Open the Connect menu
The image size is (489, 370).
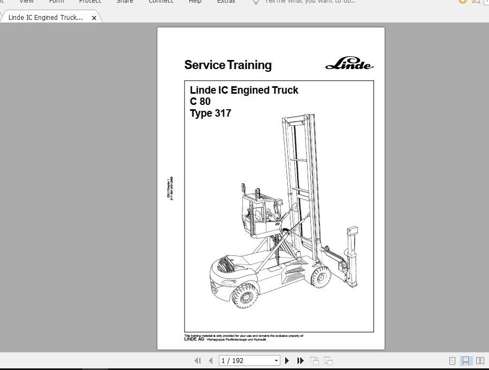pos(161,2)
